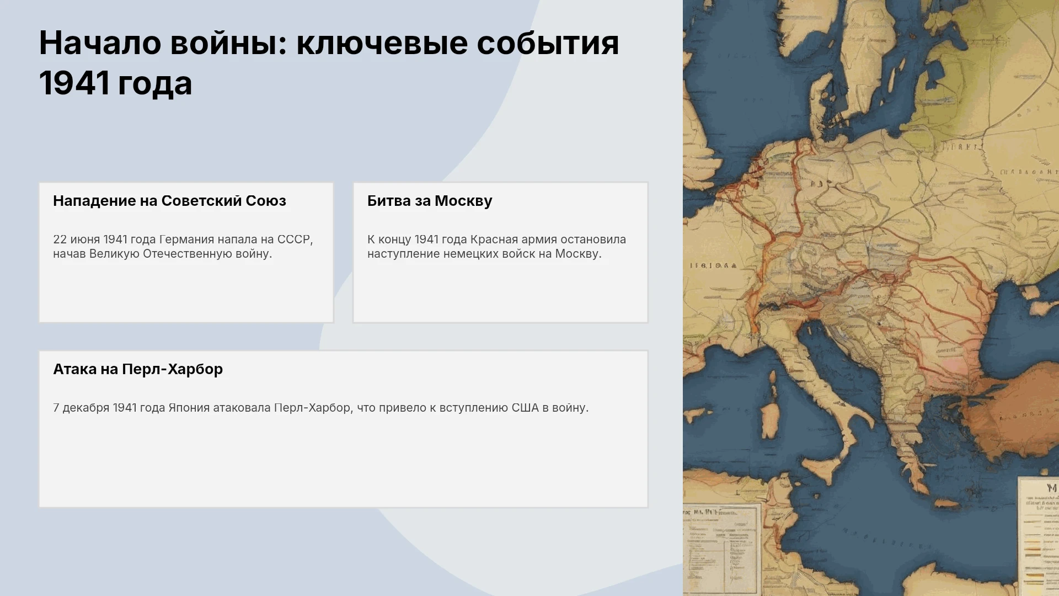
Task: Select the slide title about 1941 events
Action: (x=329, y=63)
